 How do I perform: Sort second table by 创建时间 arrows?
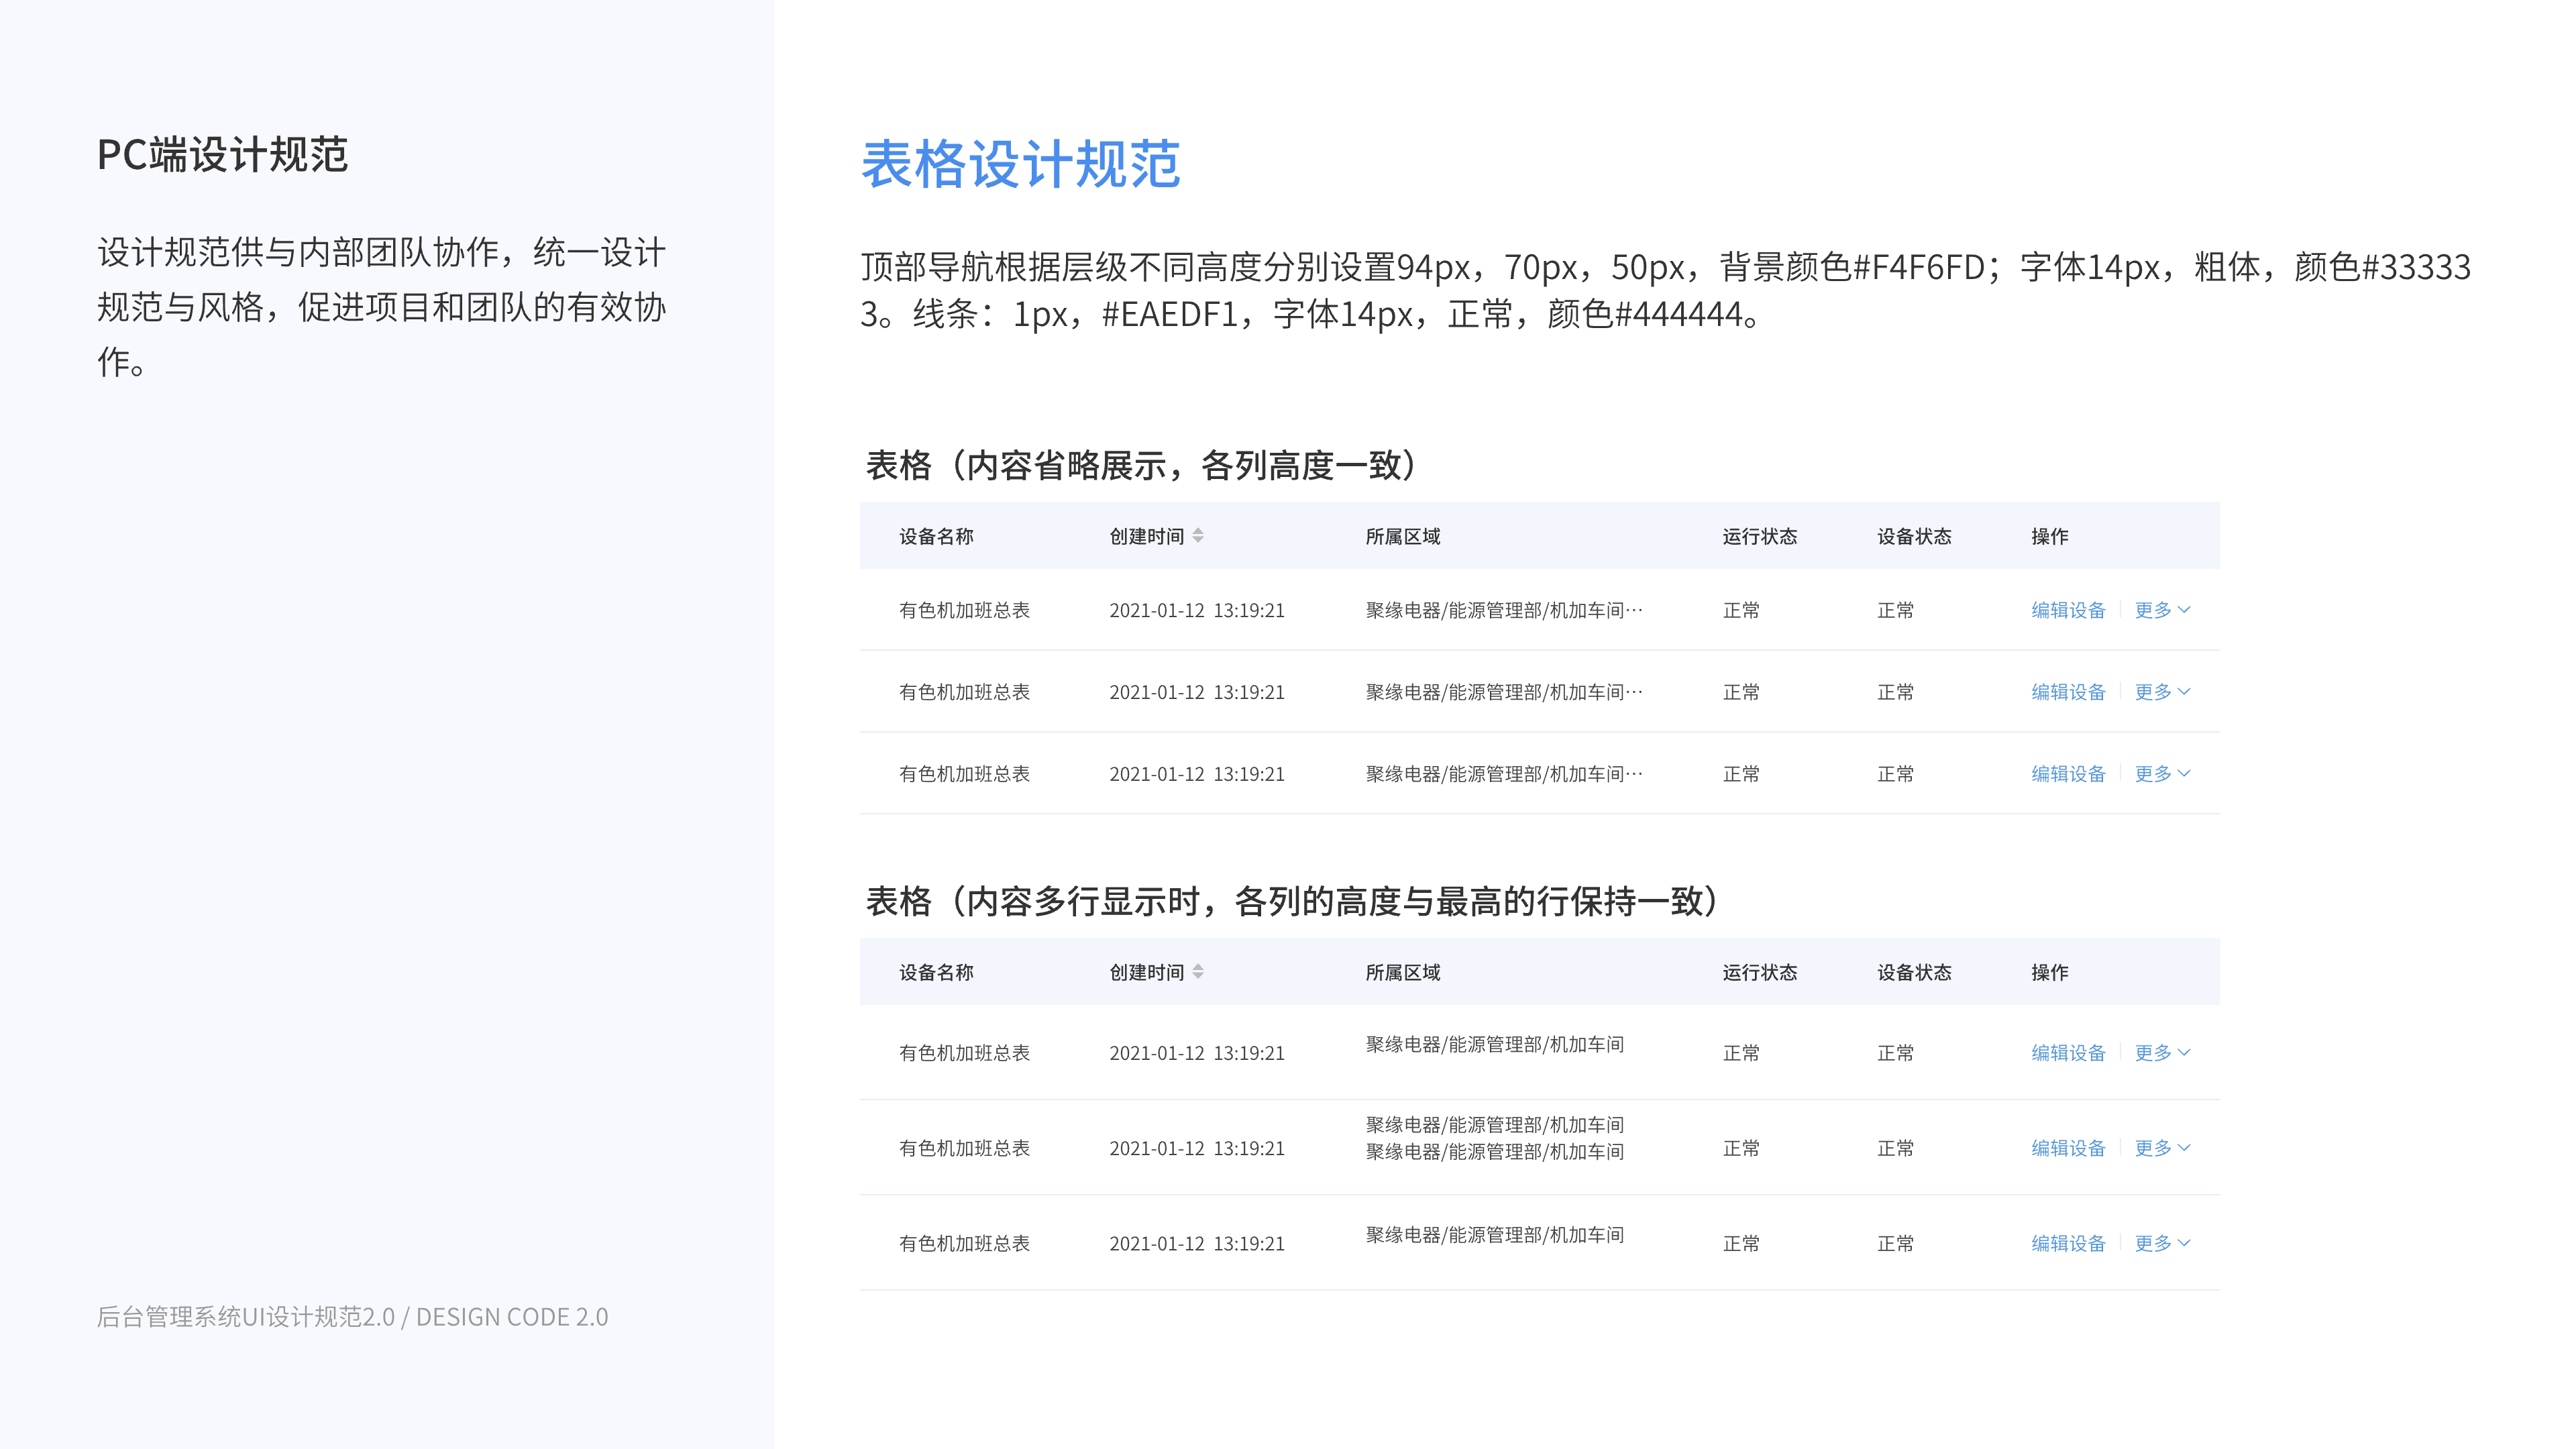click(x=1197, y=972)
